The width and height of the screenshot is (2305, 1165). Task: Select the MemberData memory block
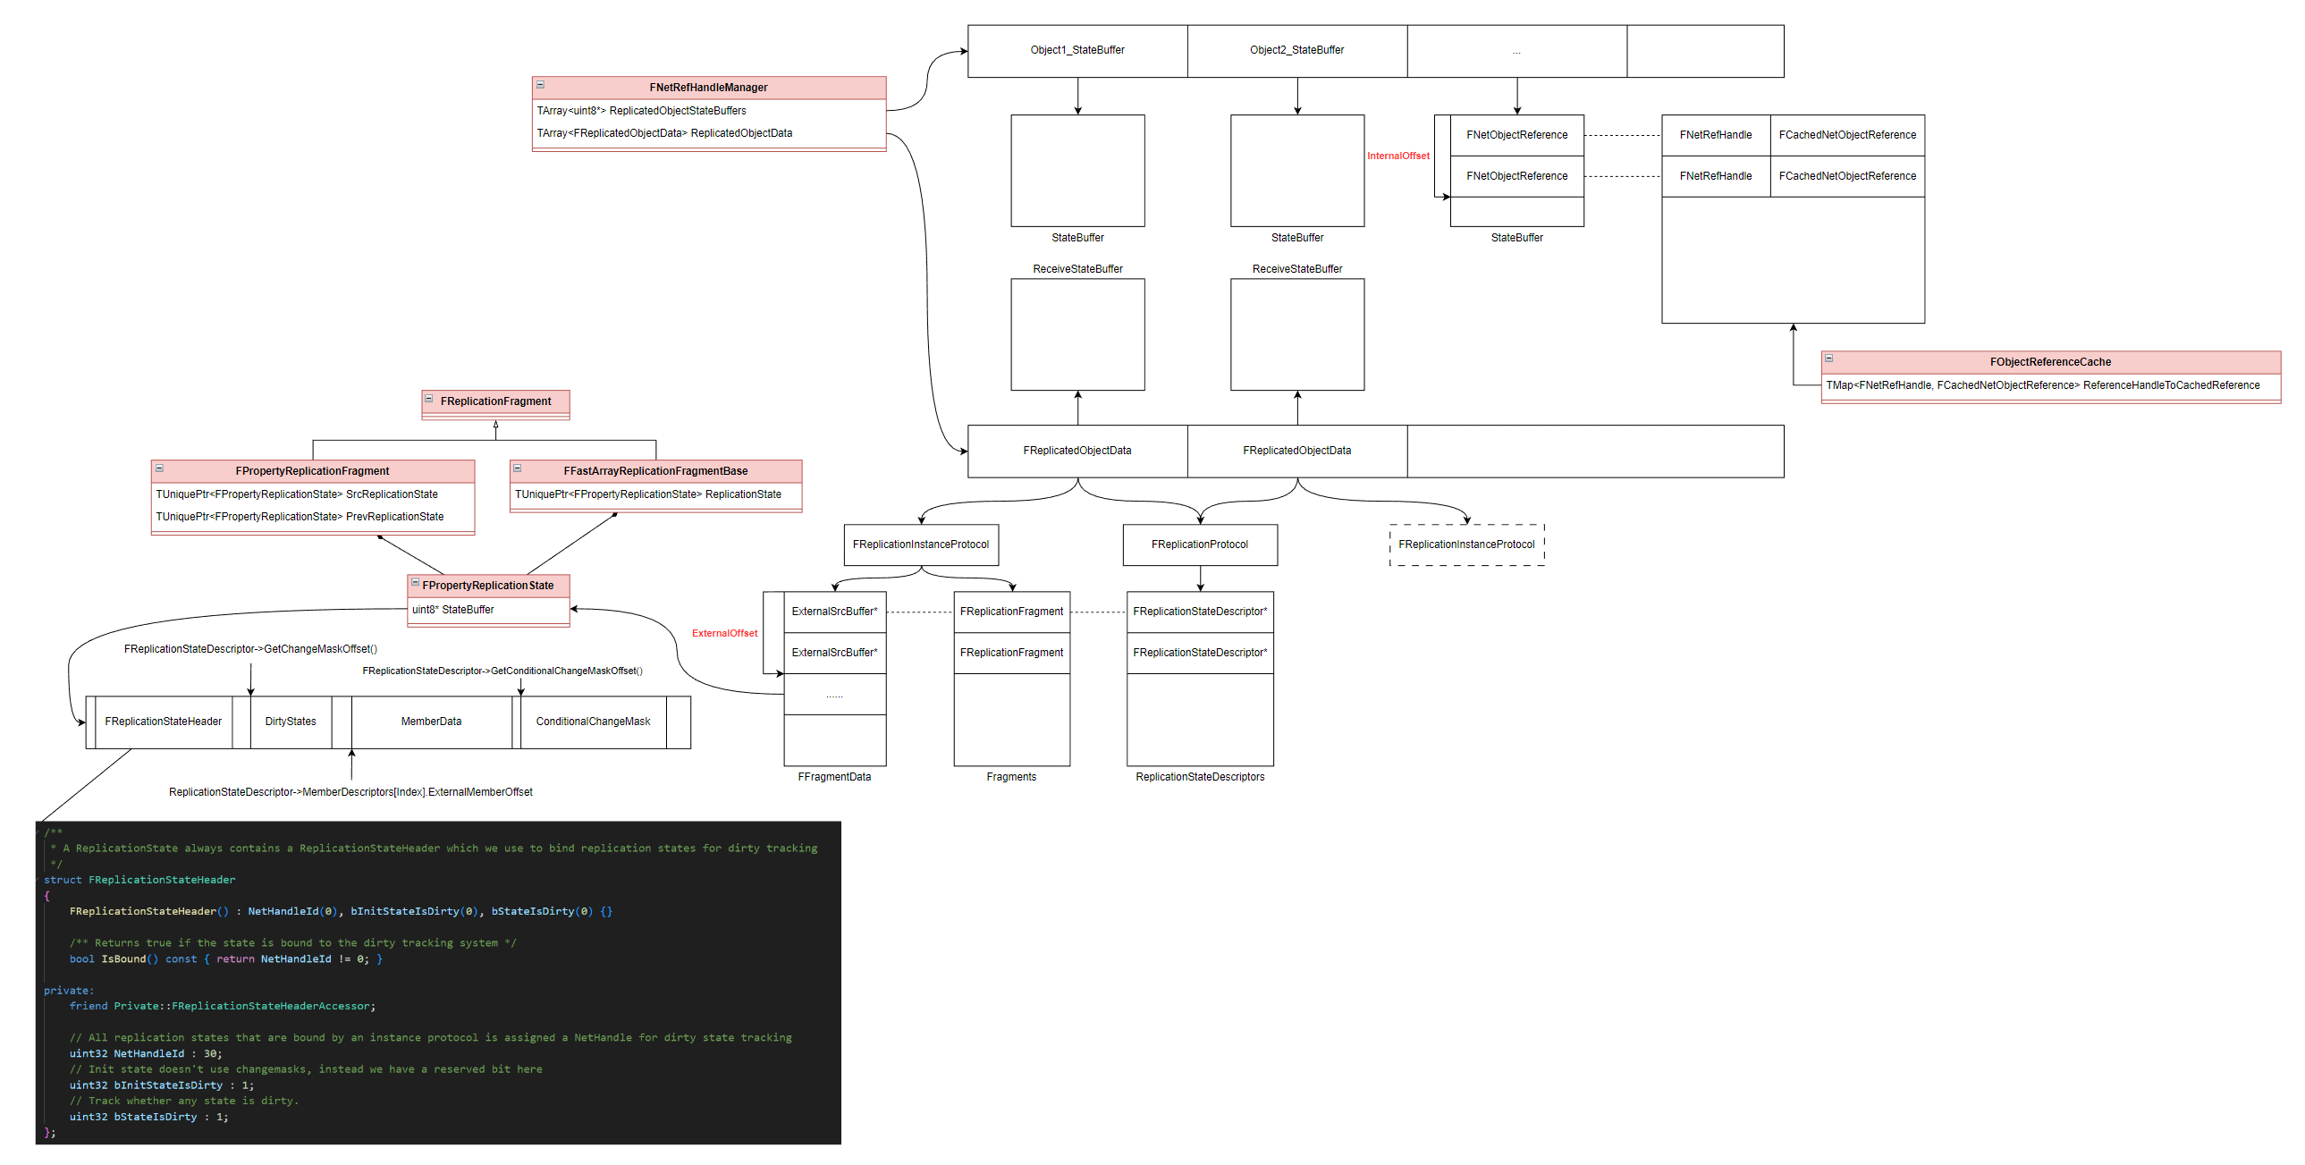[x=430, y=722]
